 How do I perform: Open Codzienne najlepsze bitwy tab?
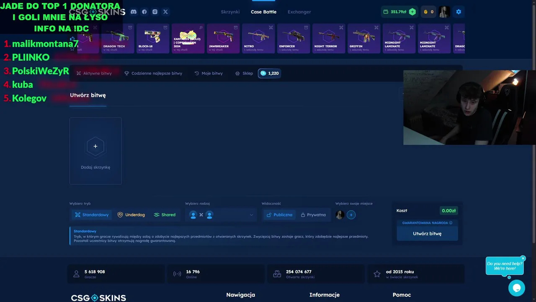click(153, 73)
